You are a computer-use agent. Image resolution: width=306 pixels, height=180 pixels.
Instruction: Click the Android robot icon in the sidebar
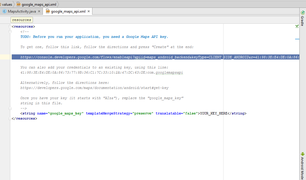(303, 154)
